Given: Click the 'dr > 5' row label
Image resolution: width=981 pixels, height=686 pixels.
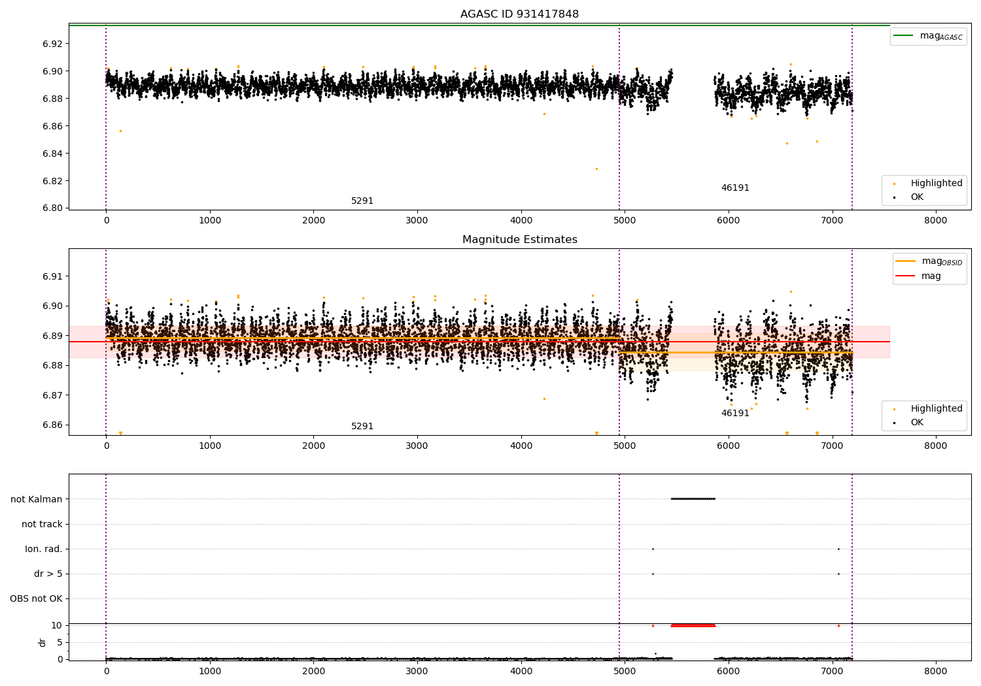Looking at the screenshot, I should tap(48, 574).
